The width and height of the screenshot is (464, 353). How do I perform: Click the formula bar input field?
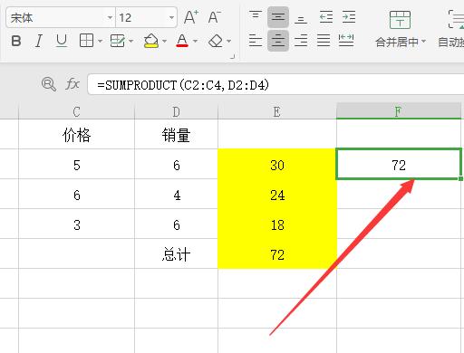tap(275, 84)
